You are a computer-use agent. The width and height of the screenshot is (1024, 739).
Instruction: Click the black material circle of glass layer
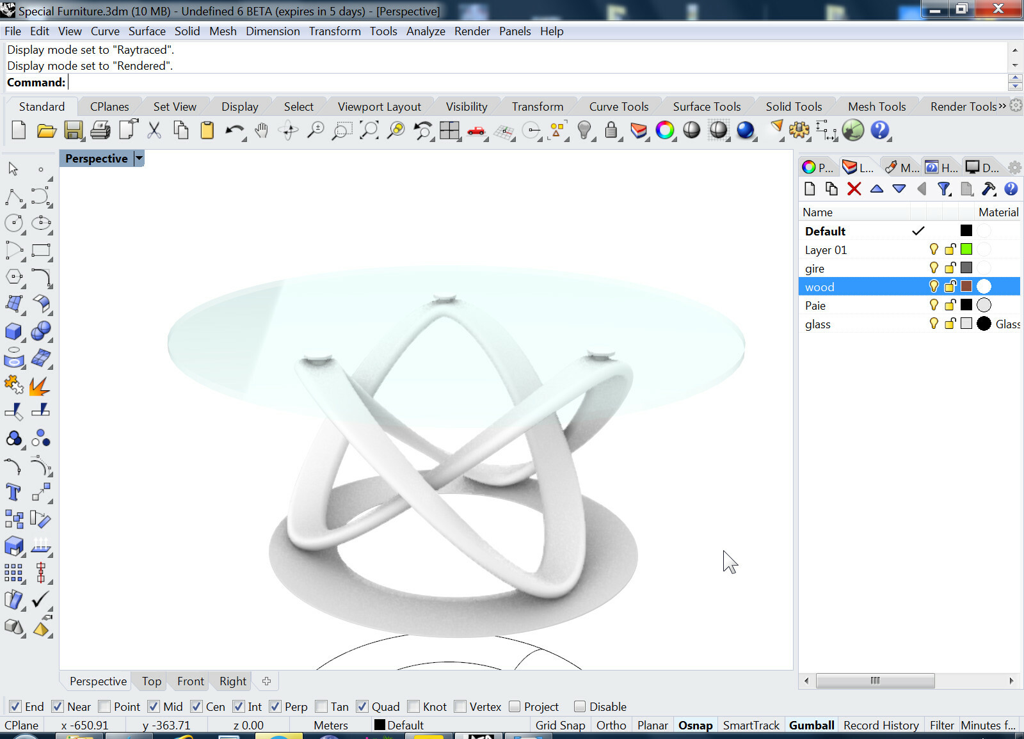984,324
